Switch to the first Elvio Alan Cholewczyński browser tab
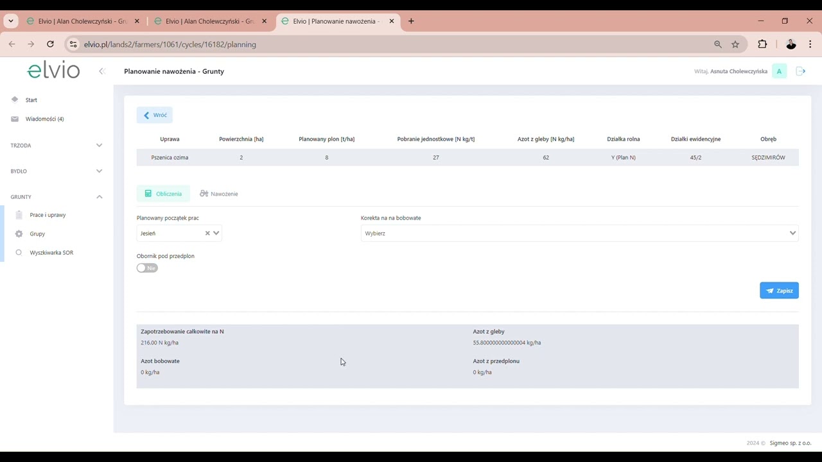 tap(83, 21)
